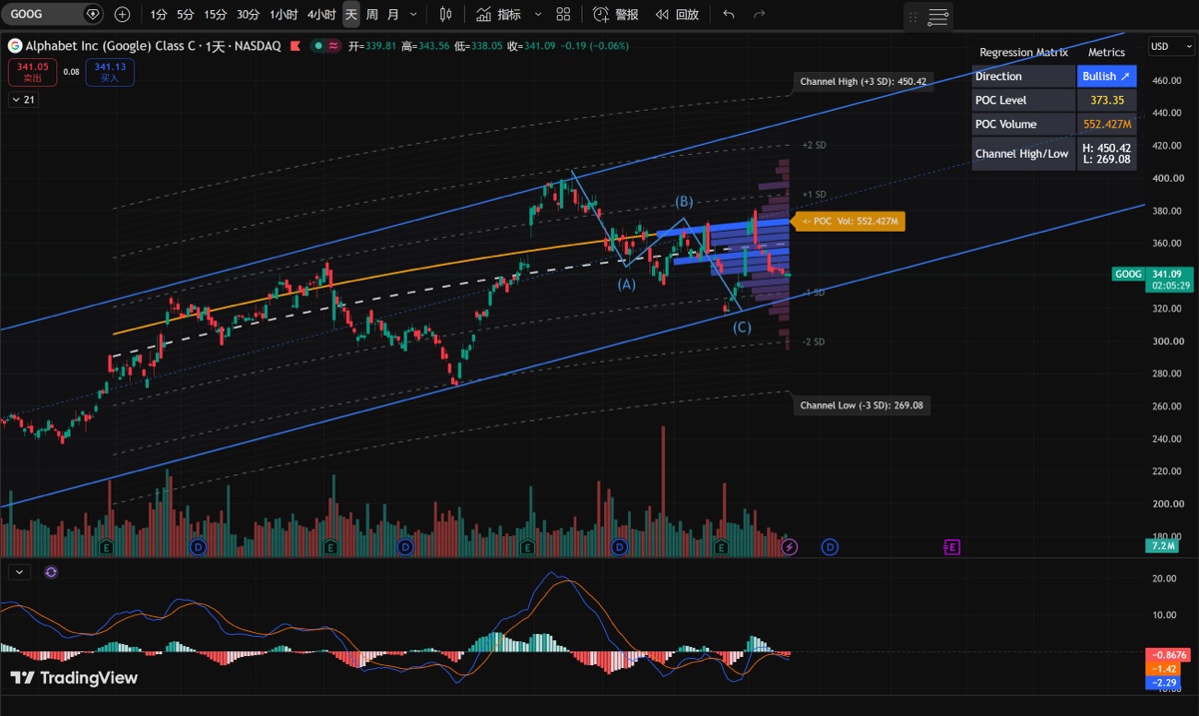
Task: Start 回放 bar replay mode
Action: pyautogui.click(x=677, y=14)
